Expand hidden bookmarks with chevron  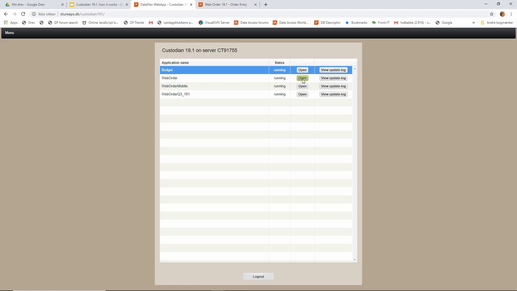coord(473,23)
